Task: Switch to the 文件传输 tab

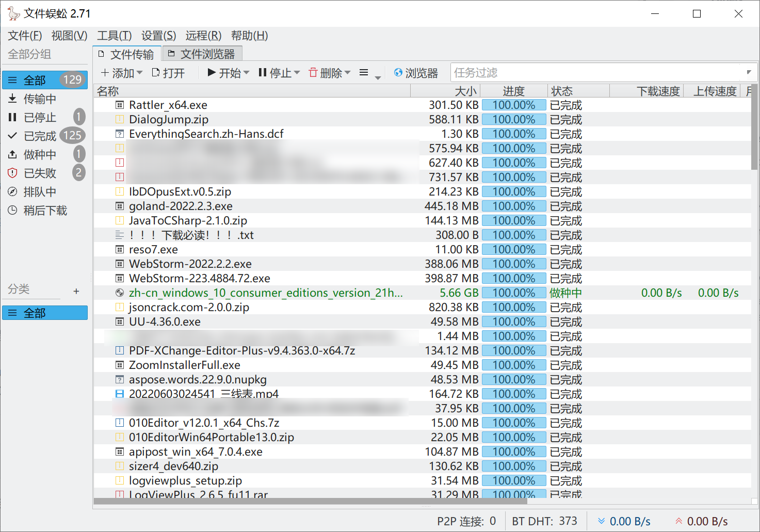Action: pos(127,54)
